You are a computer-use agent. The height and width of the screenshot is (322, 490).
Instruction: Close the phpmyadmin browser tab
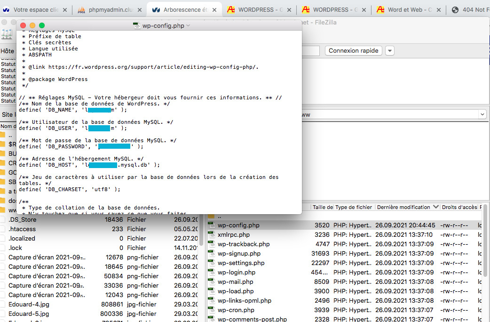point(139,10)
